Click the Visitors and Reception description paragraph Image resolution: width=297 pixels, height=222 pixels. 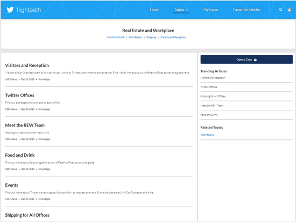[97, 73]
